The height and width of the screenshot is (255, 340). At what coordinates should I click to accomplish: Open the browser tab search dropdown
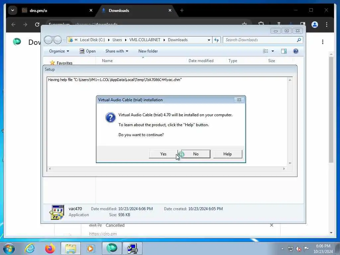point(13,10)
